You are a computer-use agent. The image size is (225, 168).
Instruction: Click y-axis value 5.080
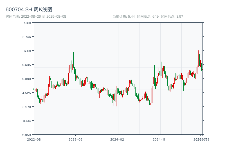click(26, 79)
